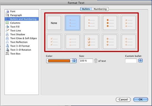Click the Text Box icon in sidebar
This screenshot has width=152, height=106.
[x=7, y=53]
